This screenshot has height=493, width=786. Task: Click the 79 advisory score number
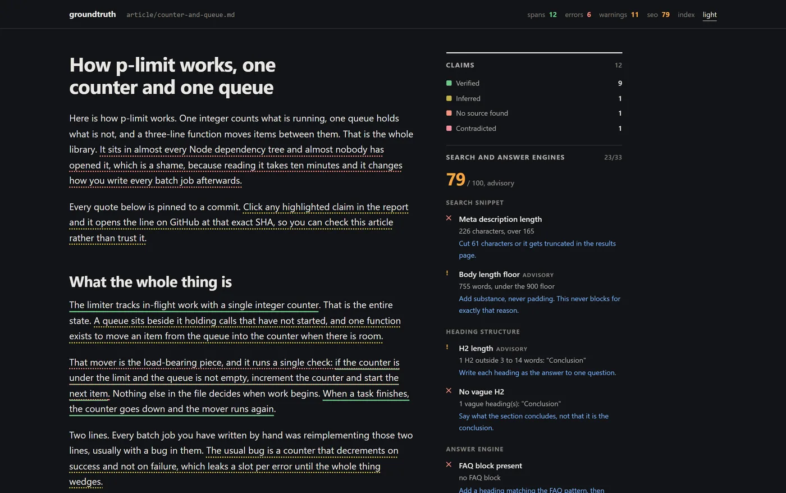point(456,179)
